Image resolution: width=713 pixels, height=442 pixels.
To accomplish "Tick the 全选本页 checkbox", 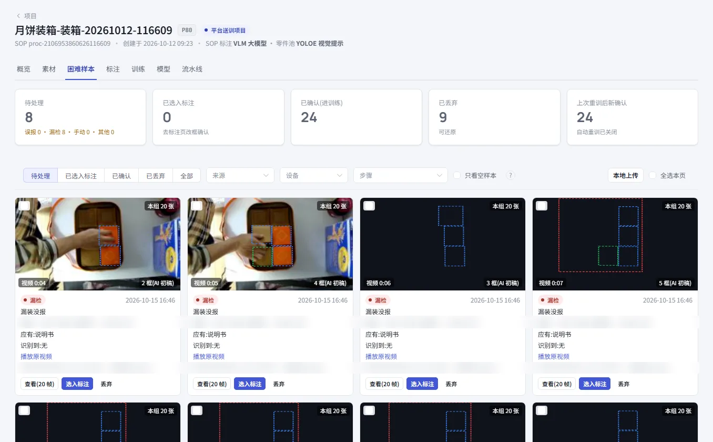I will 653,175.
